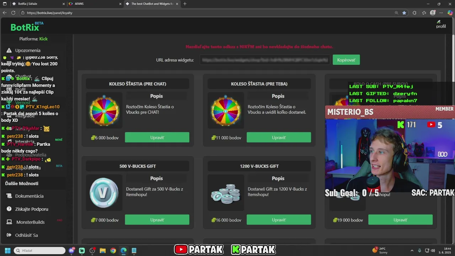Click the Platforma: Kick label
This screenshot has height=256, width=455.
coord(33,39)
